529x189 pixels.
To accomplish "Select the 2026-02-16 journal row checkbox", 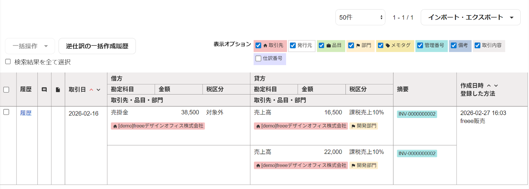I will pyautogui.click(x=6, y=112).
